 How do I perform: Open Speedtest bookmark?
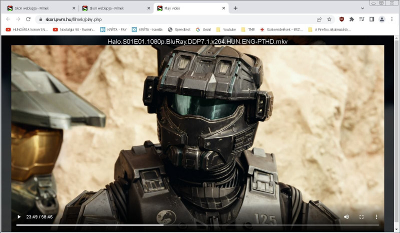[179, 30]
